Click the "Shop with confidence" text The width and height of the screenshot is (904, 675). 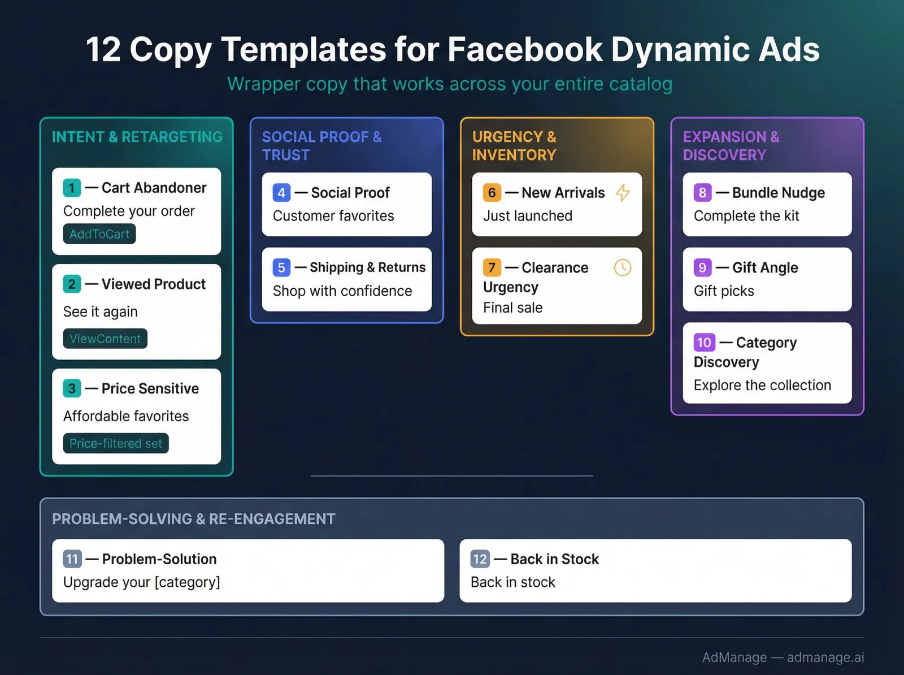(x=342, y=291)
